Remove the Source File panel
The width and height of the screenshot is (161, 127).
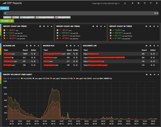click(78, 46)
